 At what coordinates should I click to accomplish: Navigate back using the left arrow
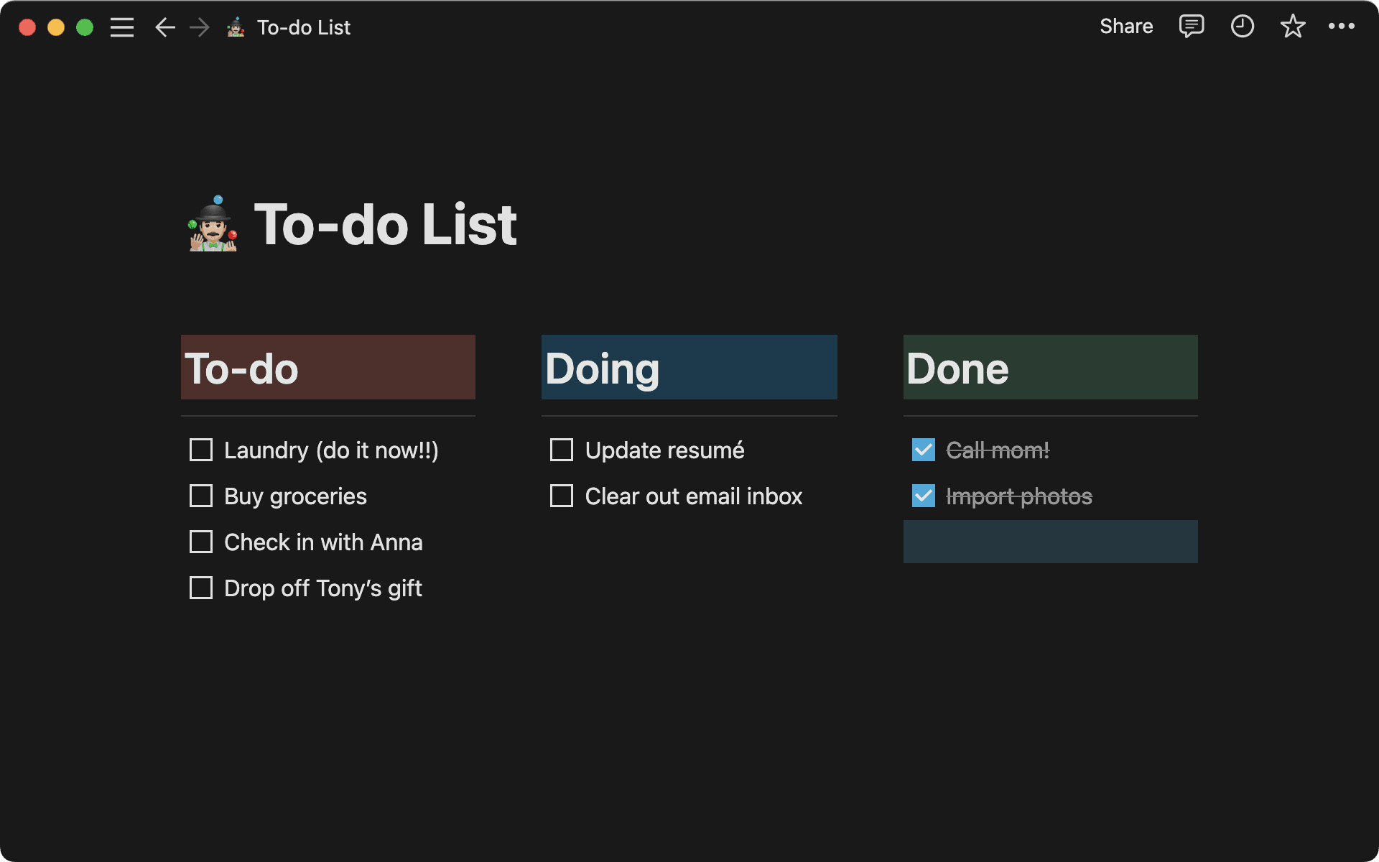[164, 27]
